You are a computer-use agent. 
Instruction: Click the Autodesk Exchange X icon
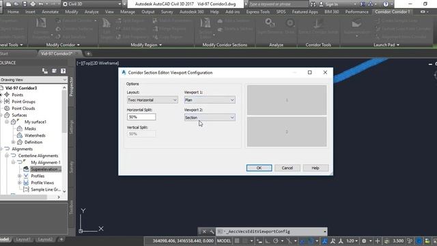pos(363,4)
